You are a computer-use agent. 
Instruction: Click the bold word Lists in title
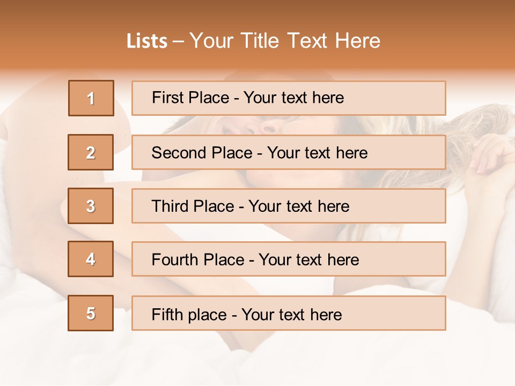tap(146, 41)
